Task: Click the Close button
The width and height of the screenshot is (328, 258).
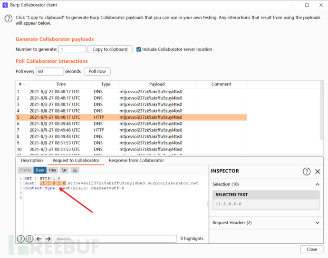Action: [x=312, y=249]
